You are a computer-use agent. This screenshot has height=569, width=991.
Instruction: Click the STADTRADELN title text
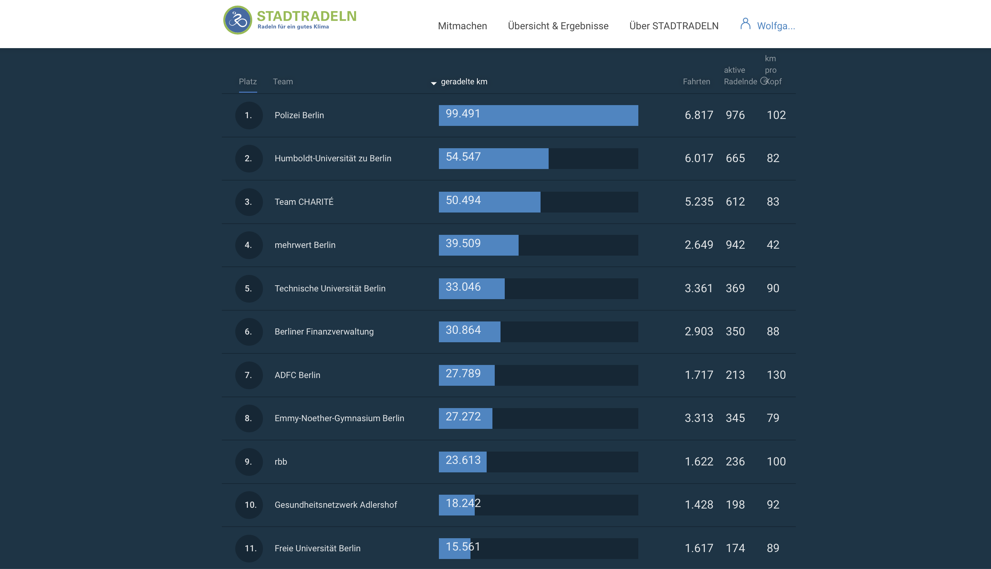point(306,16)
